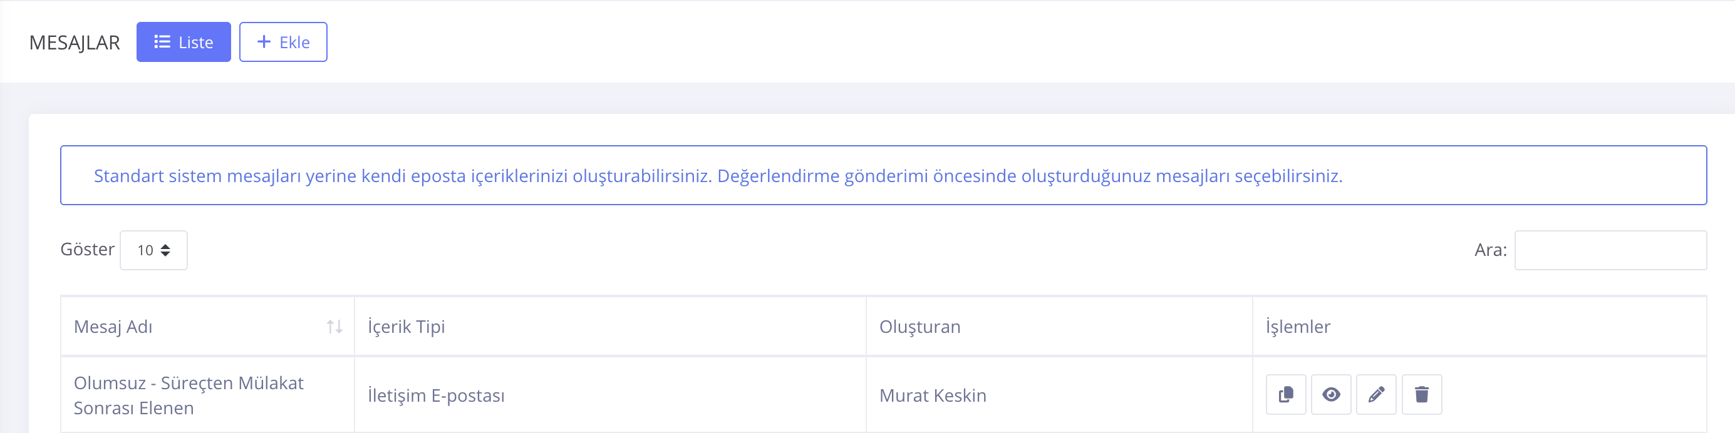The image size is (1735, 433).
Task: Click the İşlemler column header
Action: coord(1297,327)
